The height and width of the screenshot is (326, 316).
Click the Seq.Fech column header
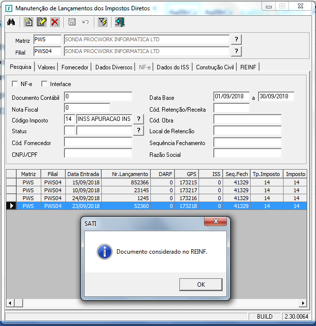tap(236, 174)
